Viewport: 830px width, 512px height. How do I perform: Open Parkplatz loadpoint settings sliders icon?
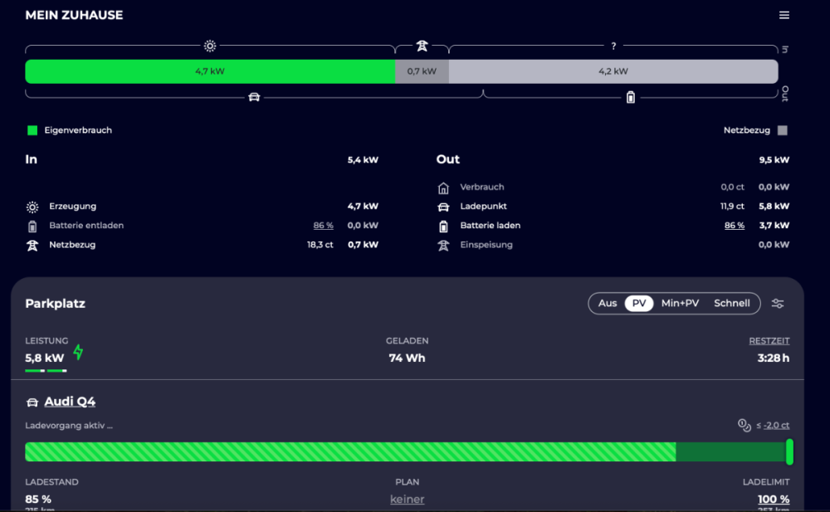pos(778,304)
